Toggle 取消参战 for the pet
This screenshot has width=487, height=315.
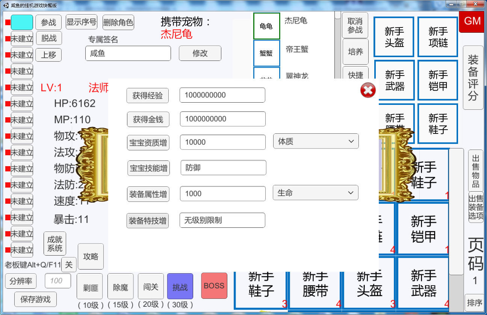(355, 25)
